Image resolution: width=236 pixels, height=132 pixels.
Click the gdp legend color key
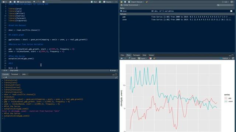226,98
